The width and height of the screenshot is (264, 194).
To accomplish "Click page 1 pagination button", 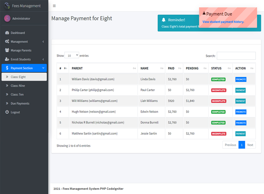I will (x=242, y=145).
